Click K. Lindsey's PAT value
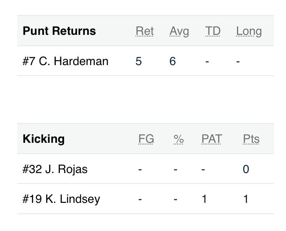Image resolution: width=286 pixels, height=231 pixels. pos(204,199)
